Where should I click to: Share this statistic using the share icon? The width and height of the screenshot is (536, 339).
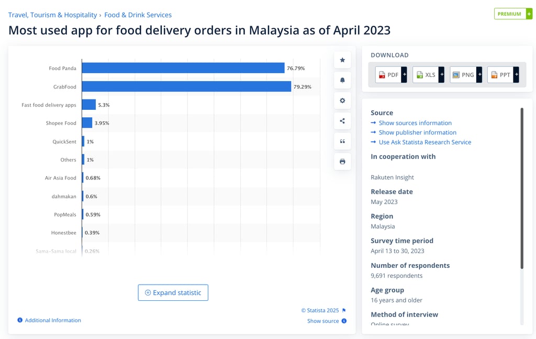[x=342, y=120]
